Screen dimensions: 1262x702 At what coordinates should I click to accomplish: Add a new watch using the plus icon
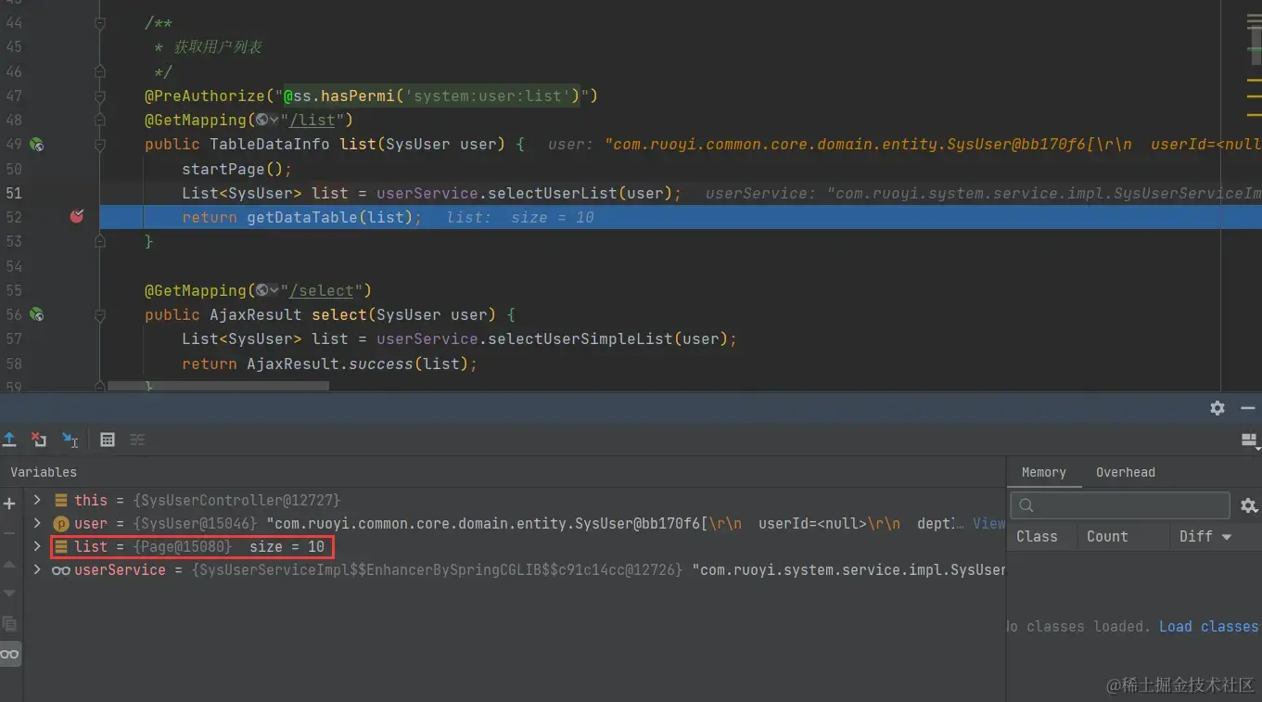(9, 504)
